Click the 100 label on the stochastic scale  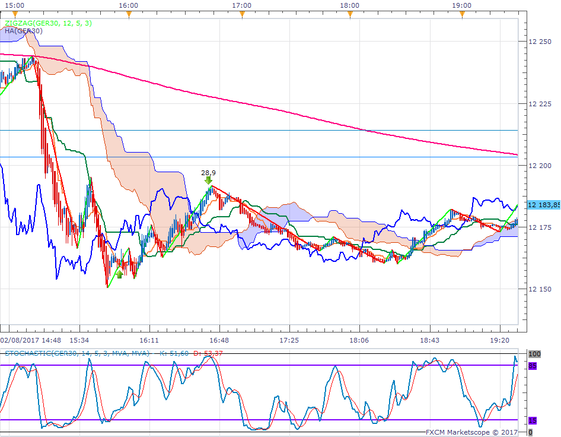tap(534, 354)
